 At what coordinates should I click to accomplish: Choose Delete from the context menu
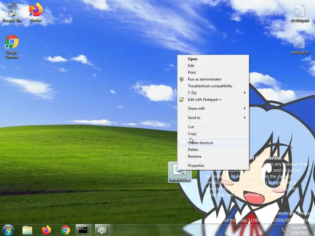[x=213, y=150]
